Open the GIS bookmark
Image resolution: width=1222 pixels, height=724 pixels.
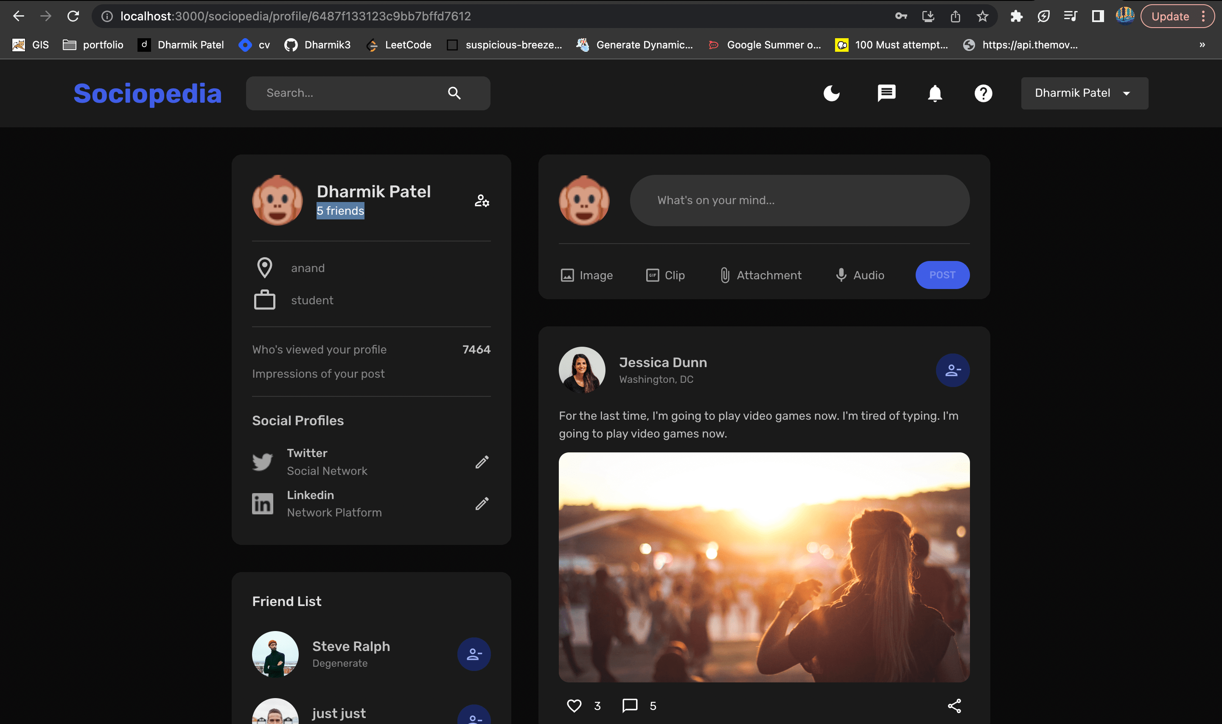click(30, 45)
